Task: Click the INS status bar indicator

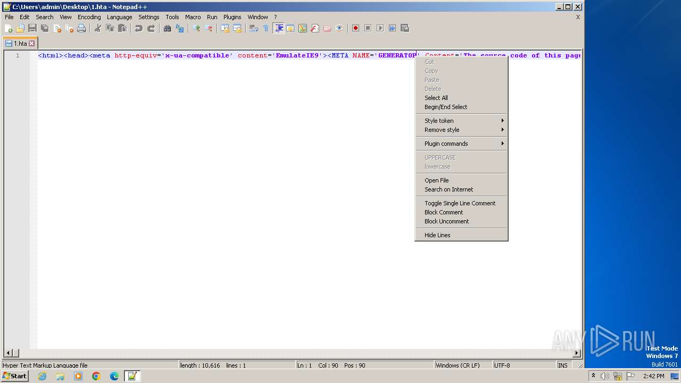Action: click(563, 365)
